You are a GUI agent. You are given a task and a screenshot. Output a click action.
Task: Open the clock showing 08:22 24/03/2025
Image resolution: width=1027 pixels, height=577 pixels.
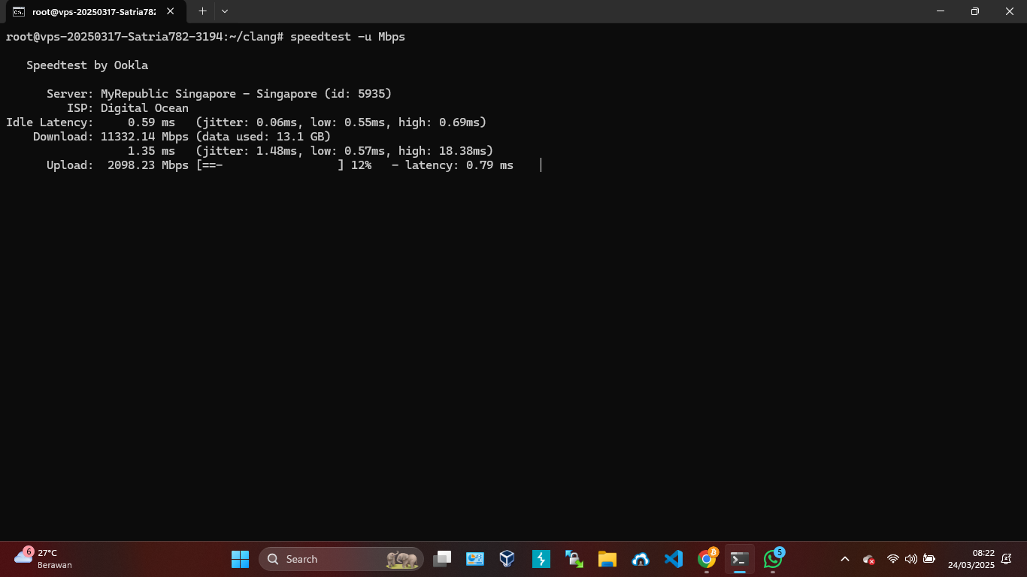coord(971,559)
